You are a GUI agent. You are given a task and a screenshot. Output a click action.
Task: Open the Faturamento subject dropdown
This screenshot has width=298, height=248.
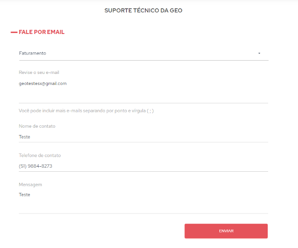[143, 53]
